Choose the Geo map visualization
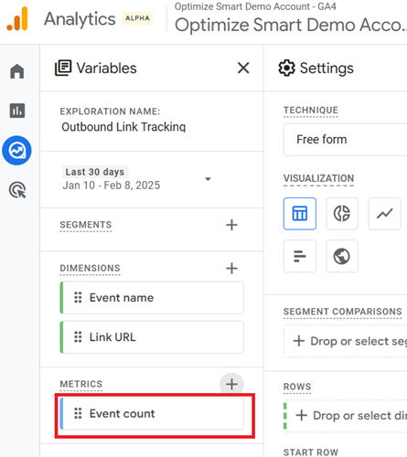This screenshot has height=457, width=407. pos(342,256)
